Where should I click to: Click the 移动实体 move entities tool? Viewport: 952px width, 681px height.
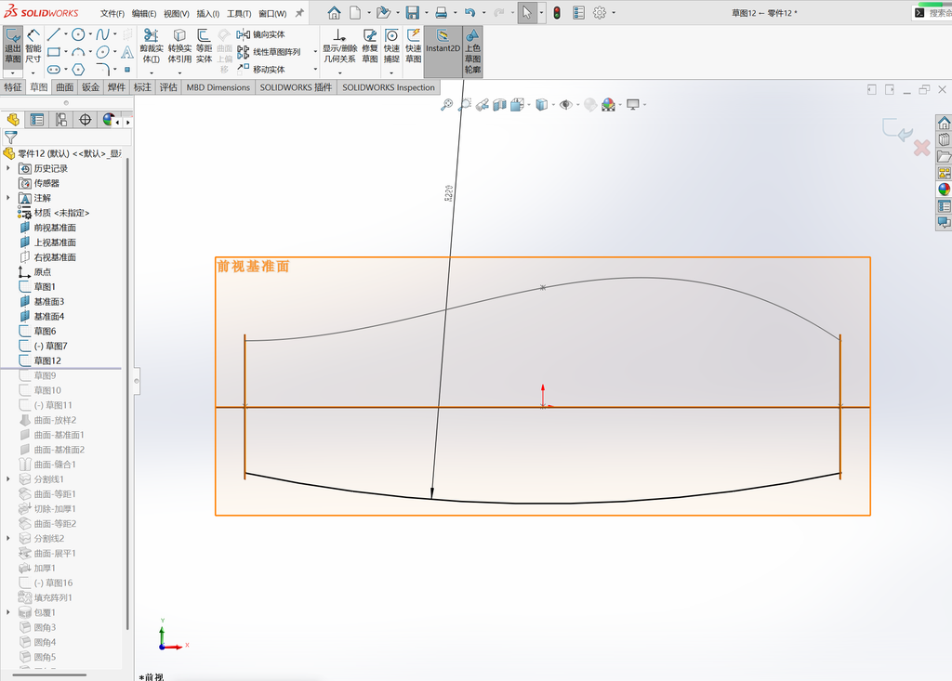pyautogui.click(x=261, y=69)
